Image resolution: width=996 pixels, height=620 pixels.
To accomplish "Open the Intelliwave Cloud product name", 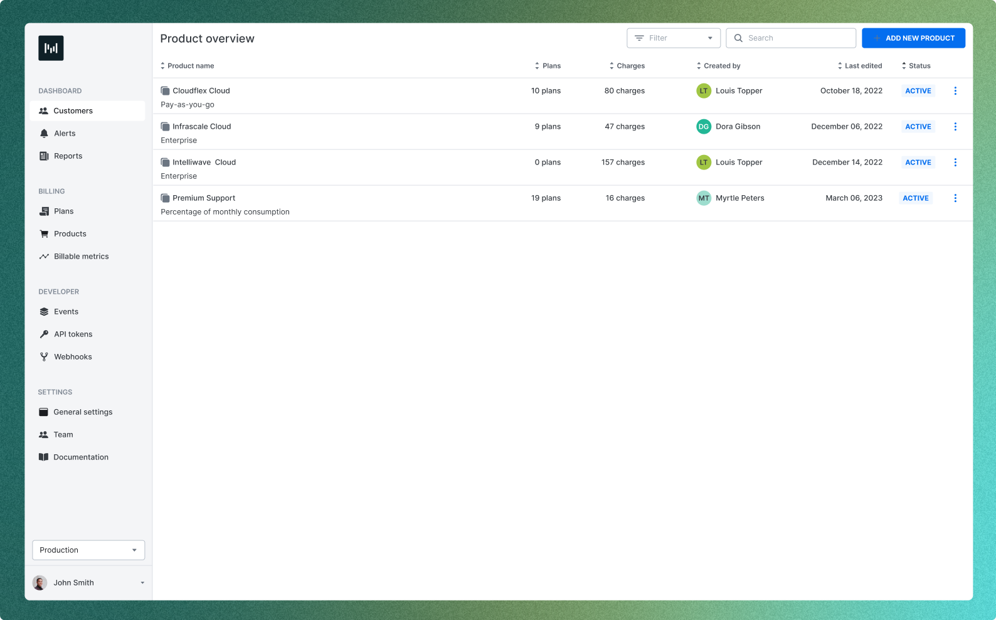I will point(204,163).
